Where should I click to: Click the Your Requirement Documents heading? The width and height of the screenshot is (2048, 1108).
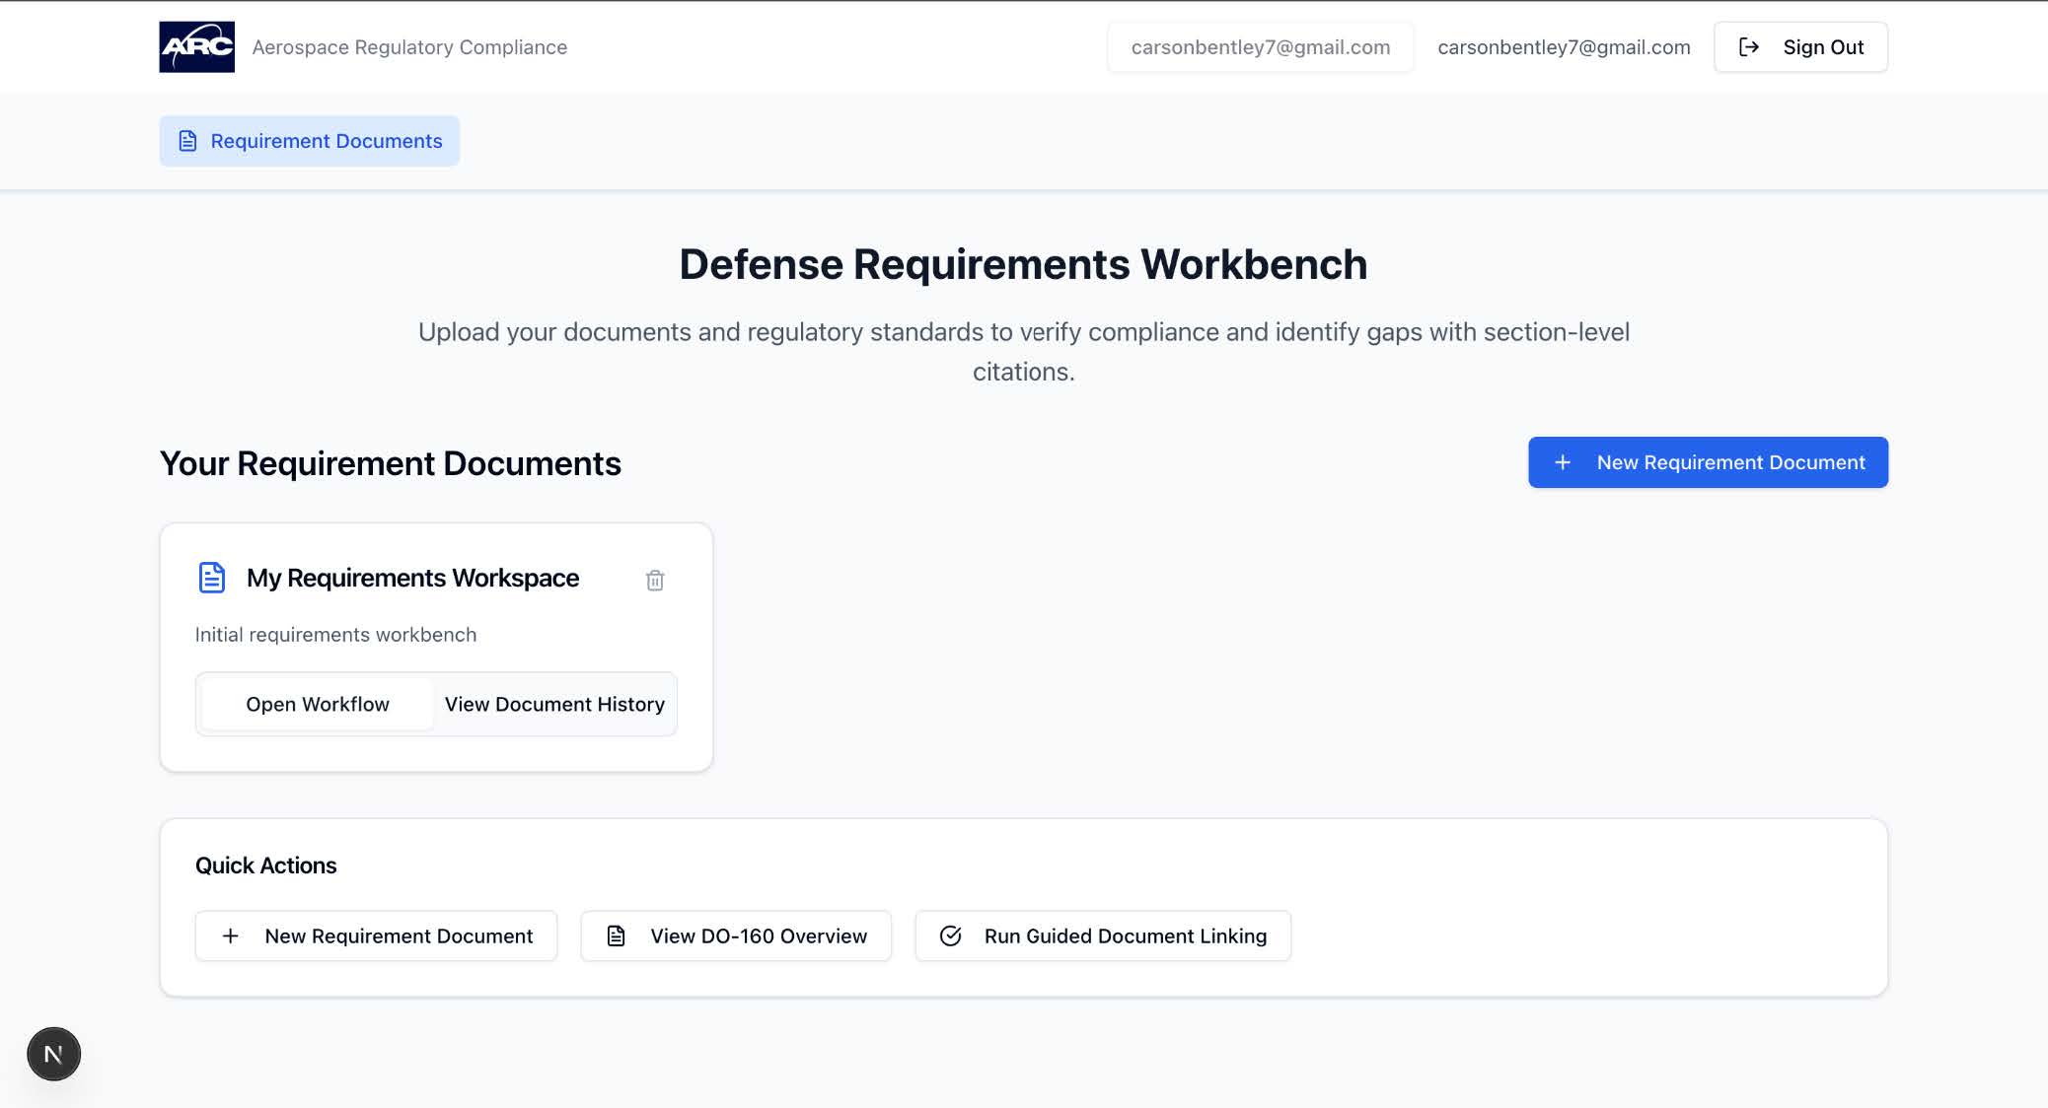(x=390, y=463)
